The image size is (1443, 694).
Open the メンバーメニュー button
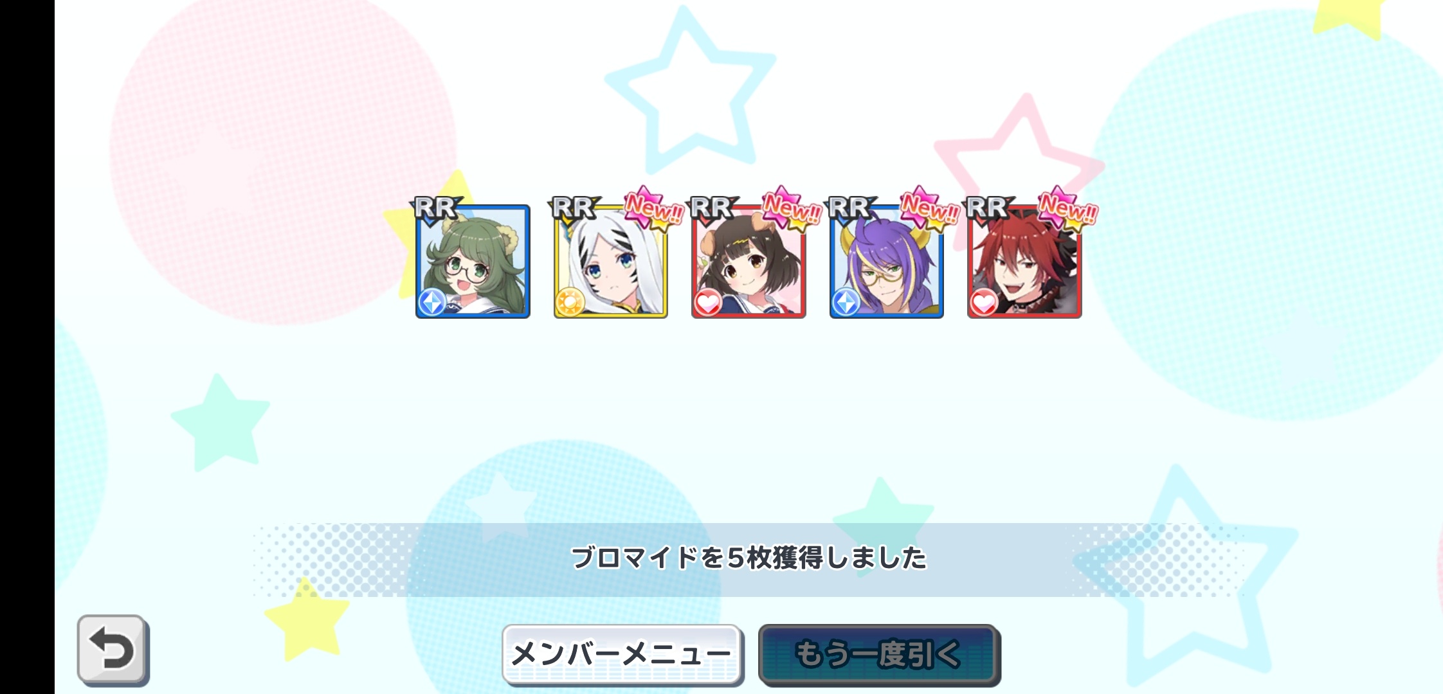tap(622, 655)
